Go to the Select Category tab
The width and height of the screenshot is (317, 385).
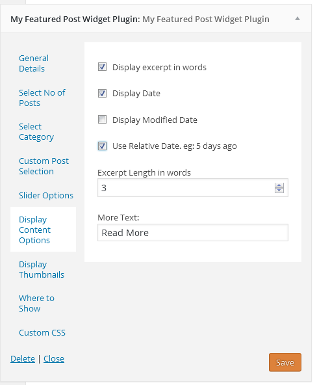tap(36, 132)
